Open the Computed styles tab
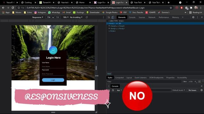This screenshot has width=204, height=114. coord(119,78)
